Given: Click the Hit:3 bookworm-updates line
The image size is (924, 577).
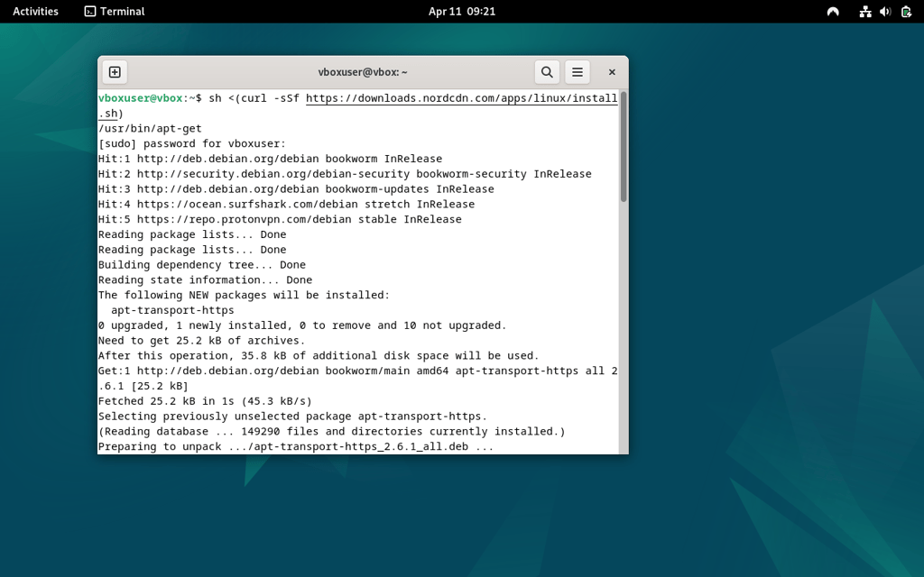Looking at the screenshot, I should point(296,189).
